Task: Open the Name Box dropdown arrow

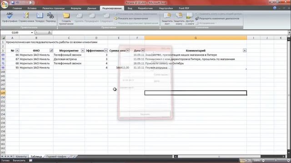Action: click(32, 33)
